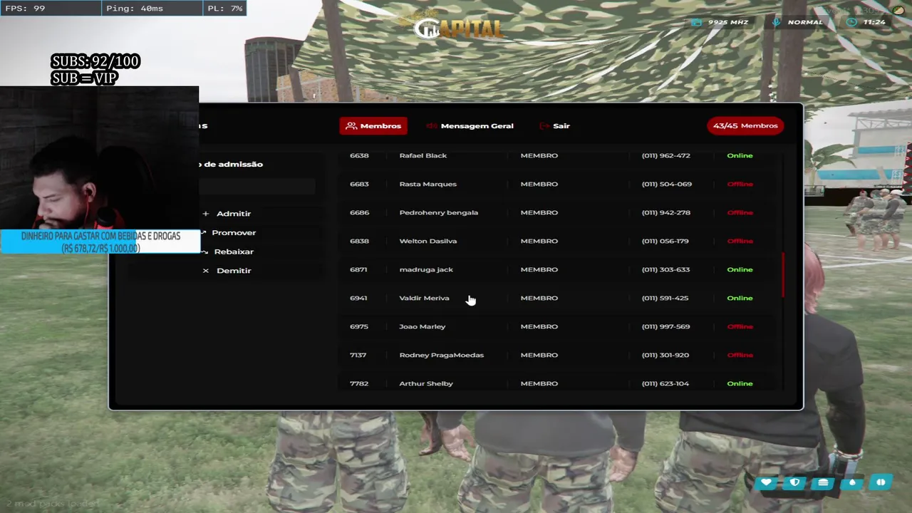Click the radio frequency icon near 9925 MHZ
Image resolution: width=912 pixels, height=513 pixels.
pyautogui.click(x=696, y=22)
